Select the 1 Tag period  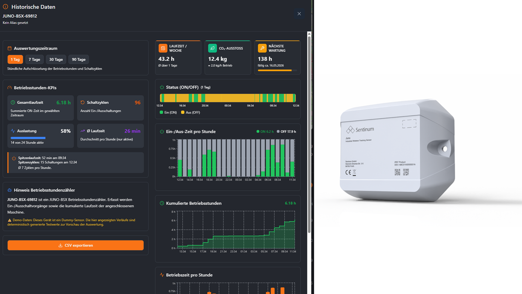[15, 59]
